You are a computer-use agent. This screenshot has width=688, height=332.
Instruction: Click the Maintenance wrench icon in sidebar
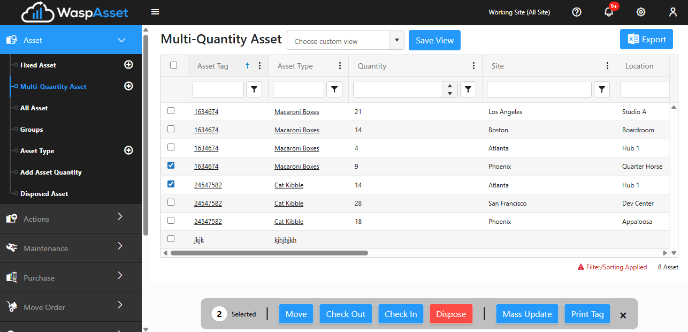pyautogui.click(x=12, y=248)
